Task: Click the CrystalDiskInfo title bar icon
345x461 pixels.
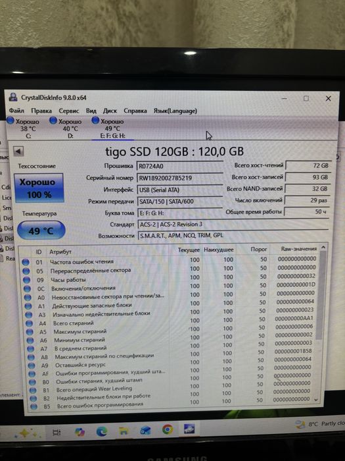Action: point(13,97)
